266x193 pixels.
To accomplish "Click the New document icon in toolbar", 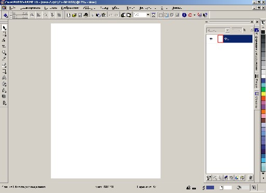I will coord(69,15).
